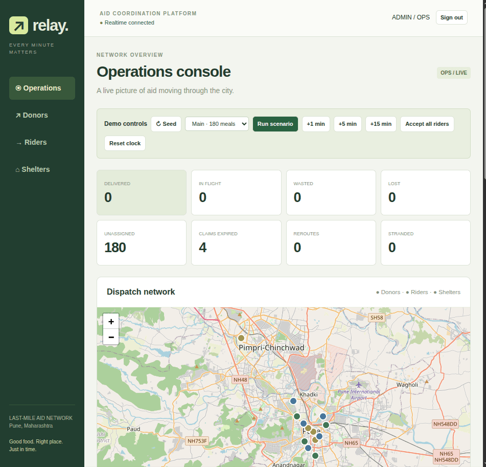Open the Donors section
Image resolution: width=486 pixels, height=467 pixels.
click(42, 115)
